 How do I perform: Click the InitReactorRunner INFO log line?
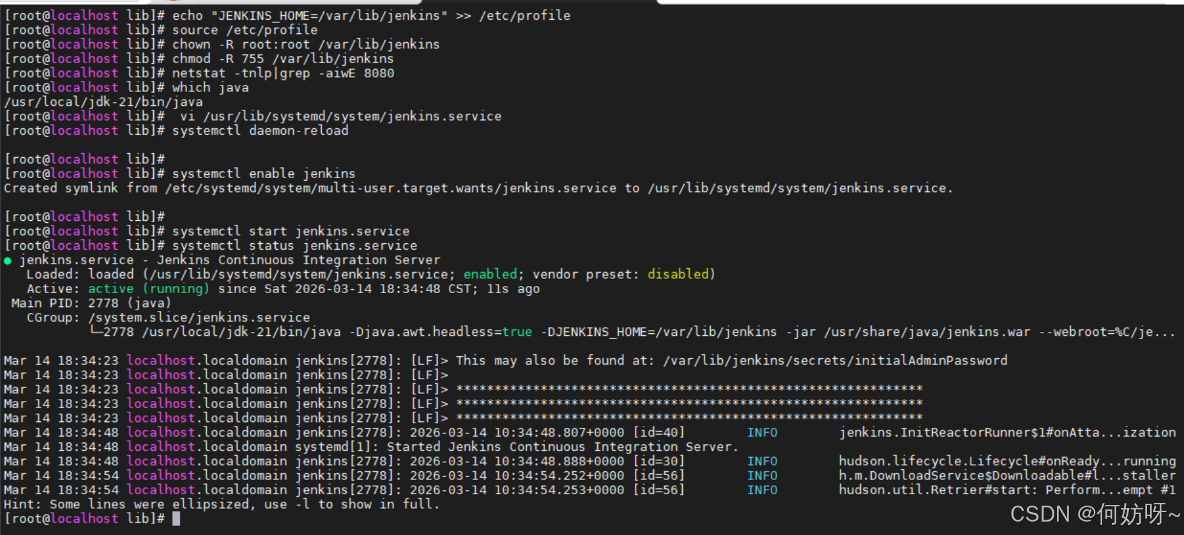(589, 432)
